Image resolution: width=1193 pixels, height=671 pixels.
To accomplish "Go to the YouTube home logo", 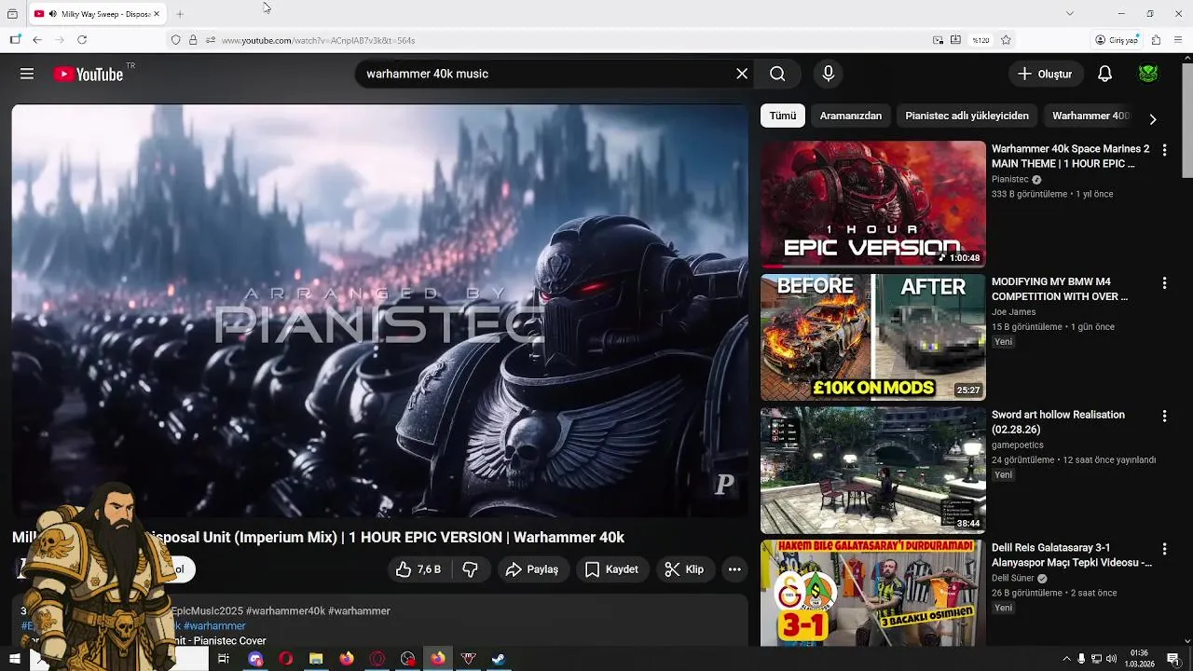I will pyautogui.click(x=89, y=74).
